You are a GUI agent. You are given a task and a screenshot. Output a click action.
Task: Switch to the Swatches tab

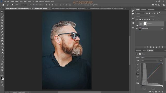tap(144, 10)
